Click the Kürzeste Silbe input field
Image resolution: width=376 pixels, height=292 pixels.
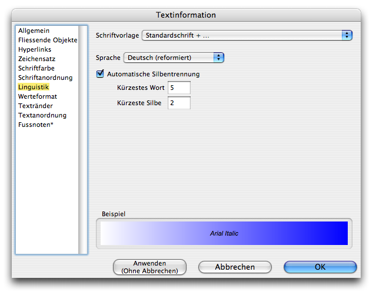point(179,103)
